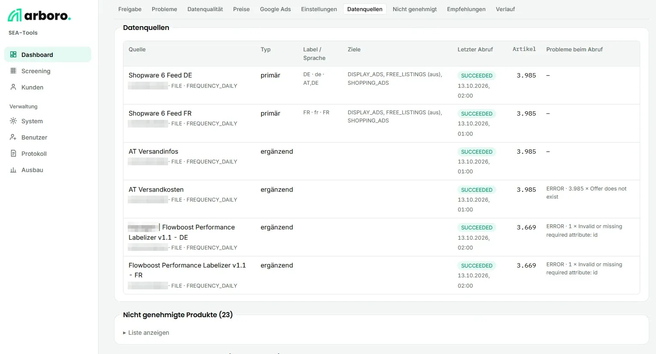This screenshot has width=656, height=354.
Task: Click the Letzter Abruf column header
Action: click(x=475, y=49)
